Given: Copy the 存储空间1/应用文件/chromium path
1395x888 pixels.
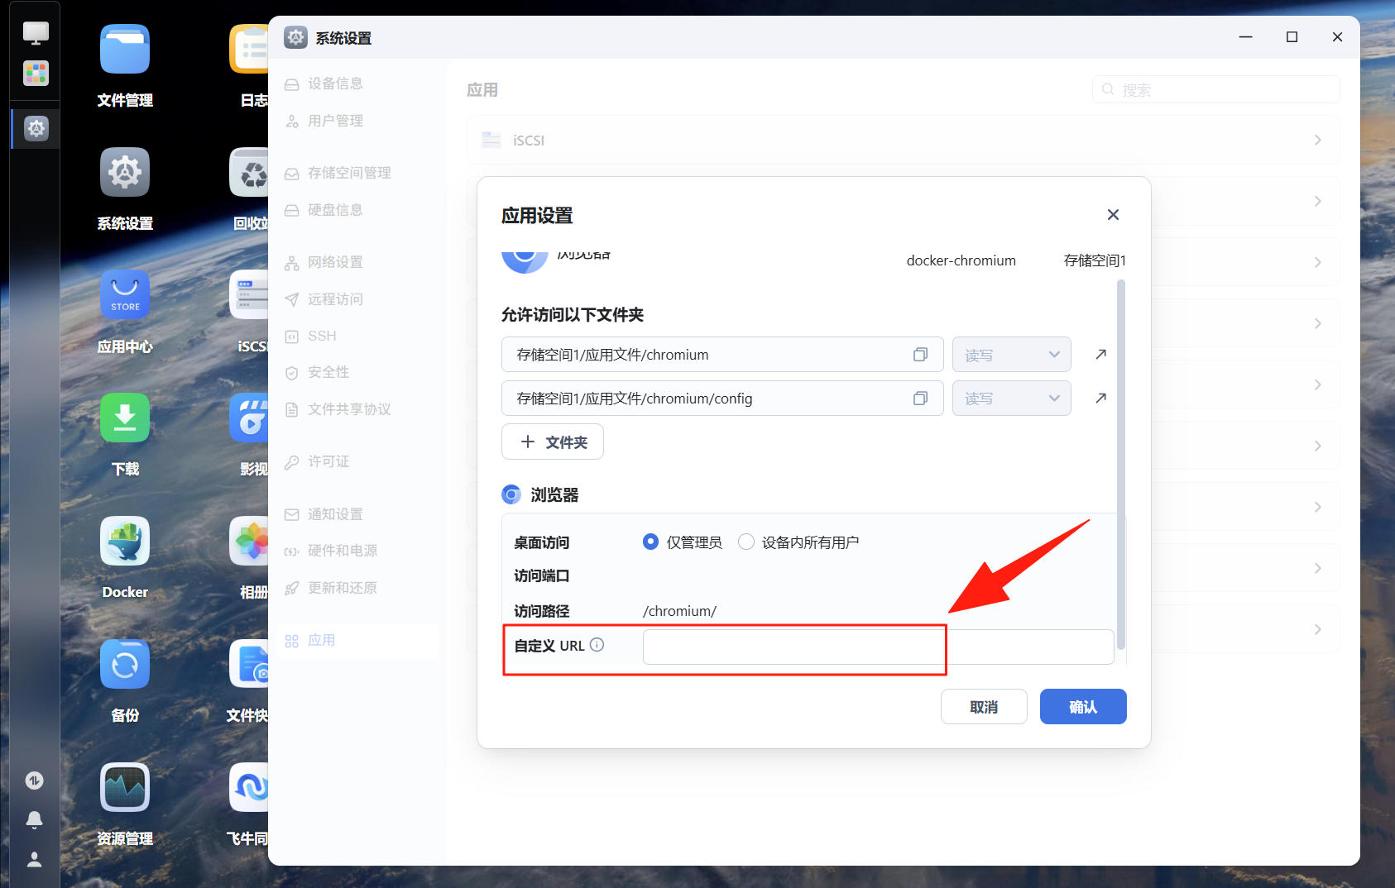Looking at the screenshot, I should click(920, 355).
